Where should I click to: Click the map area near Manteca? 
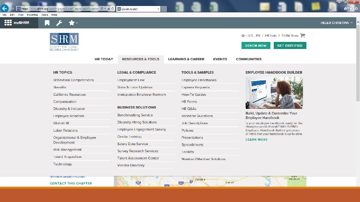pos(200,179)
